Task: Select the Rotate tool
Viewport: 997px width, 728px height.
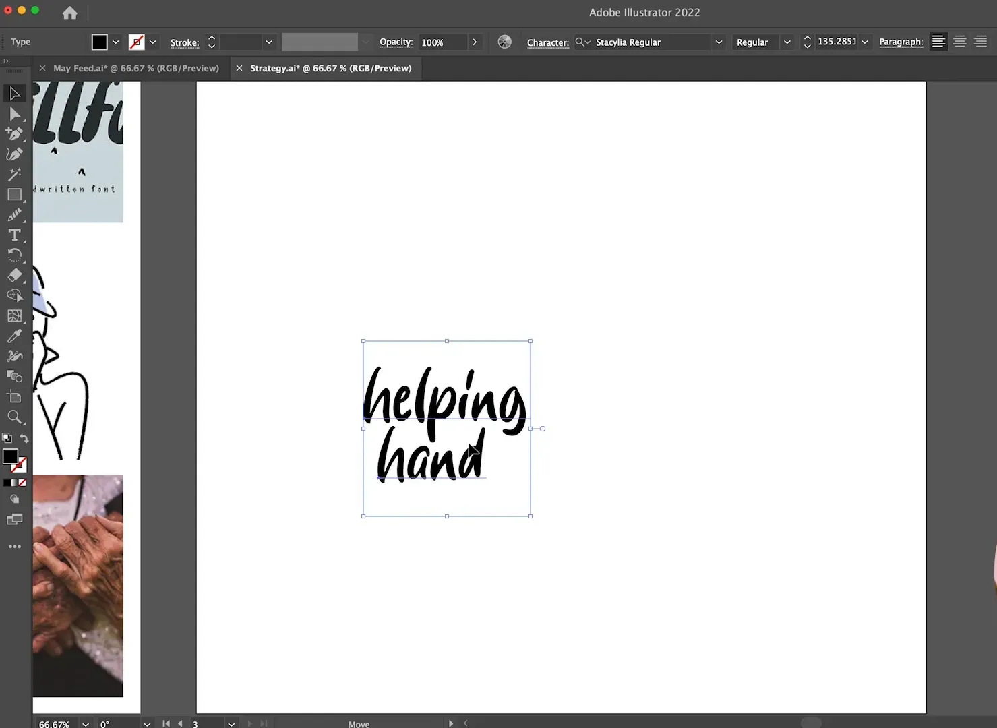Action: pyautogui.click(x=15, y=255)
